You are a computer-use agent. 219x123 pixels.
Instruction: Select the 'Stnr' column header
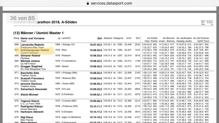[x=138, y=38]
